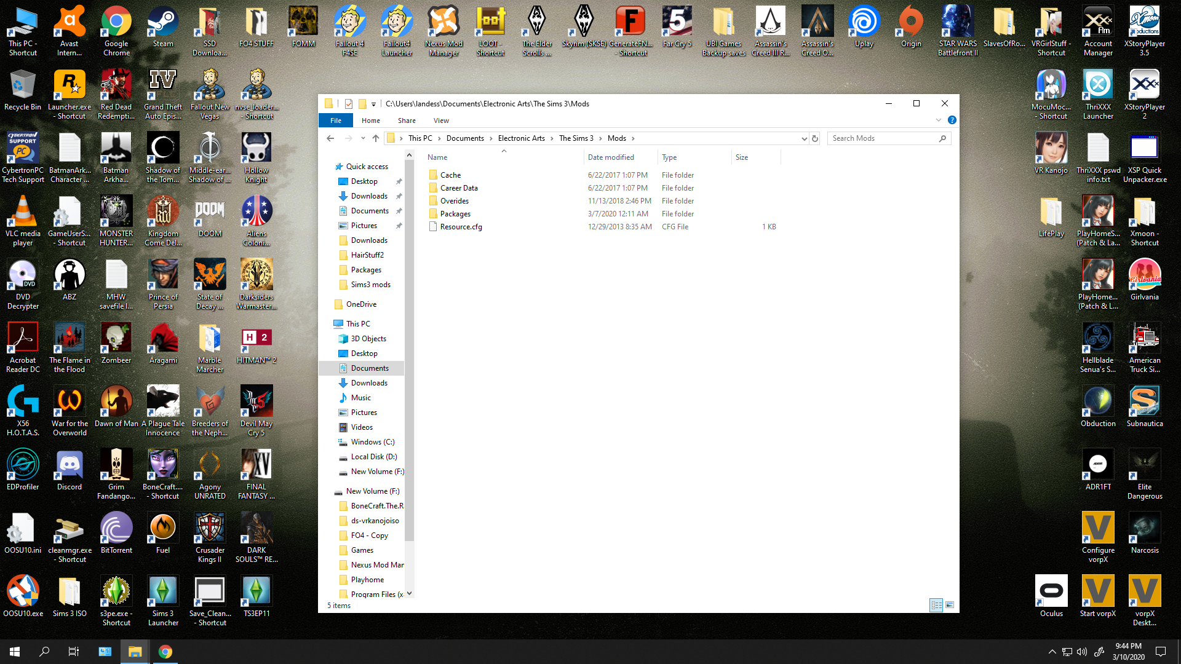The image size is (1181, 664).
Task: Open the address bar history dropdown
Action: [804, 138]
